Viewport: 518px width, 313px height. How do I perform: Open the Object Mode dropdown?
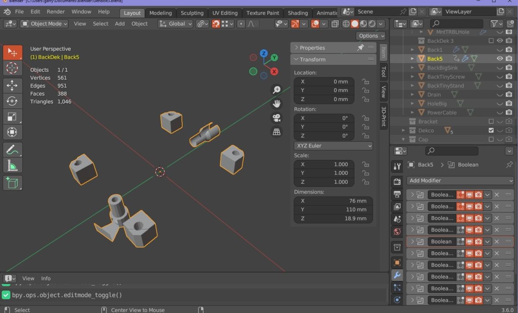point(44,24)
